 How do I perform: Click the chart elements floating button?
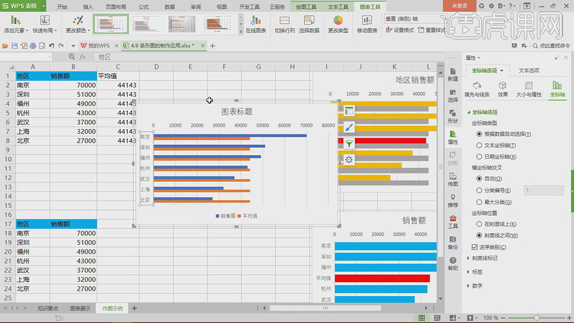349,110
